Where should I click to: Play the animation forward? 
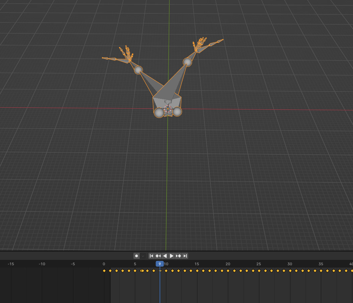click(x=171, y=256)
